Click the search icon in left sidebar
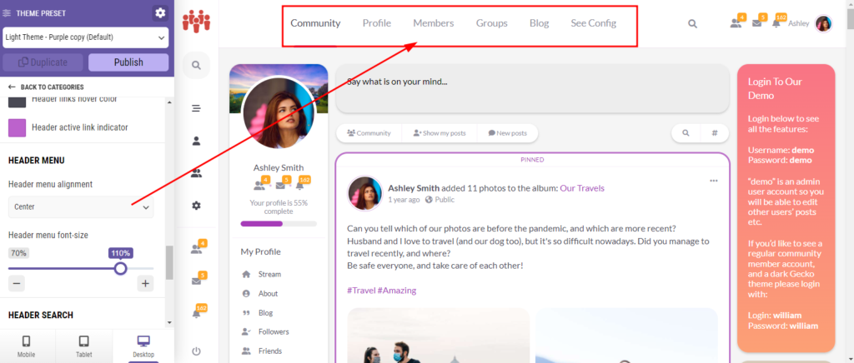 coord(196,65)
